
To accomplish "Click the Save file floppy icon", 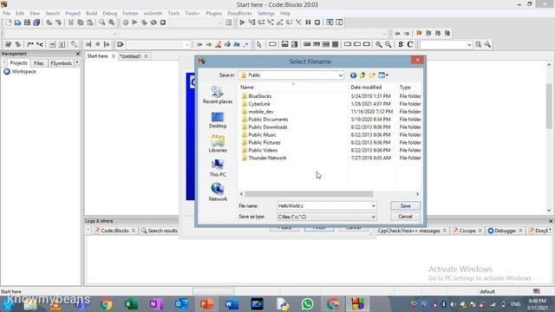I will click(x=27, y=23).
